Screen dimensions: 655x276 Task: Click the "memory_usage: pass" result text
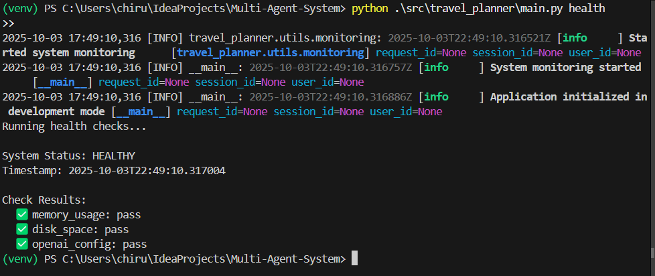click(x=86, y=215)
